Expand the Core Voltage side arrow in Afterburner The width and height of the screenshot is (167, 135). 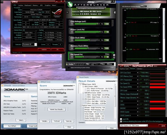112,23
